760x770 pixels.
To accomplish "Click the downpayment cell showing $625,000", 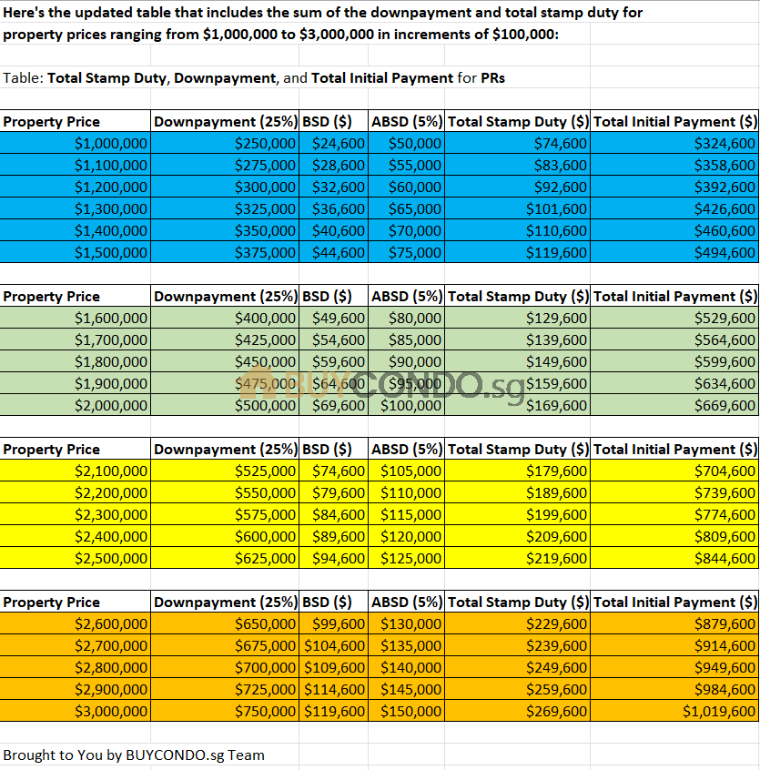I will (225, 558).
